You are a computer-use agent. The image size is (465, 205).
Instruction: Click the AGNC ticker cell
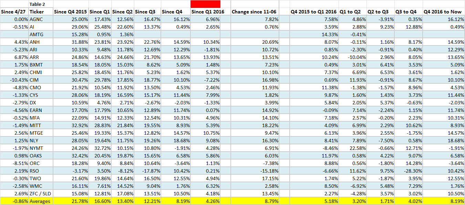[x=41, y=19]
